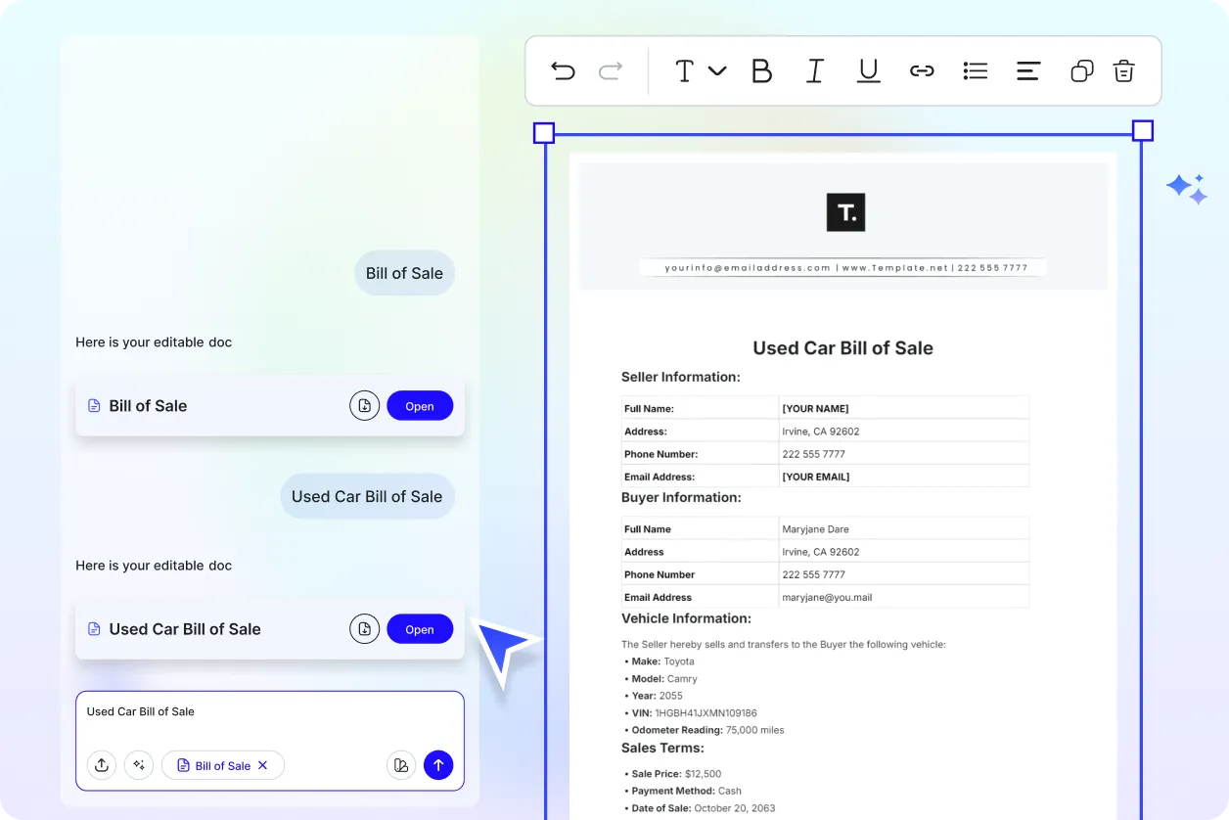Screen dimensions: 1229x820
Task: Select the text style T icon
Action: point(685,70)
